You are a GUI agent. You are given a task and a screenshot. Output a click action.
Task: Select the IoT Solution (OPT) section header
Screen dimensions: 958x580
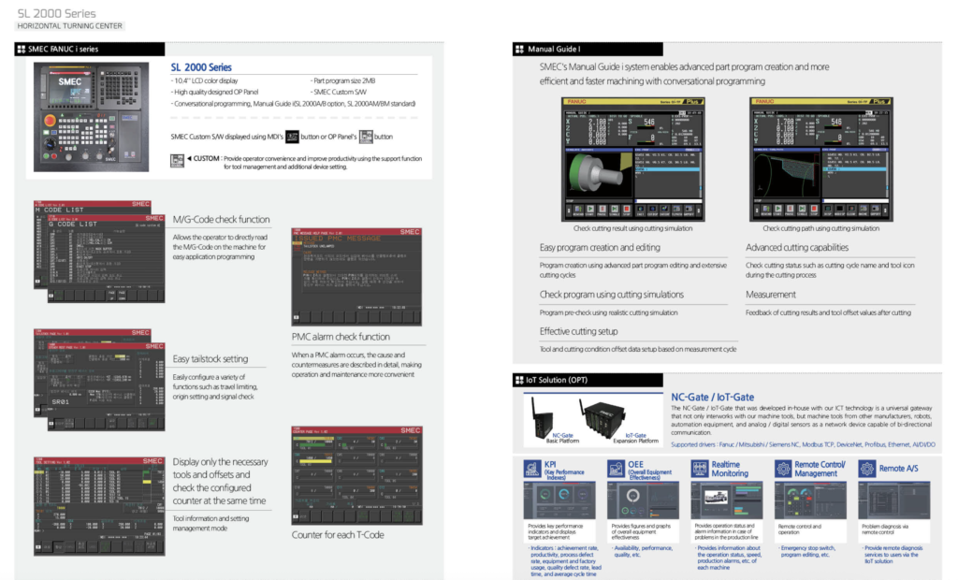(588, 380)
